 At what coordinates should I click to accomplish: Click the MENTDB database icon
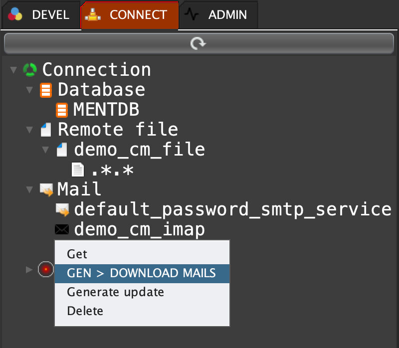pos(61,110)
